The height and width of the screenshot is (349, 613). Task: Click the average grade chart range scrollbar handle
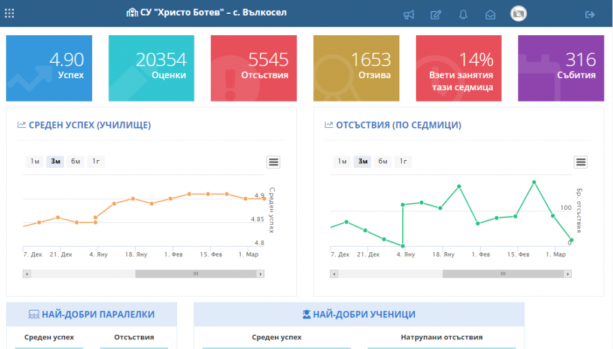point(196,274)
